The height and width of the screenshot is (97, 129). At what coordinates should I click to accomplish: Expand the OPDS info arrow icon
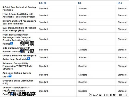point(11,43)
